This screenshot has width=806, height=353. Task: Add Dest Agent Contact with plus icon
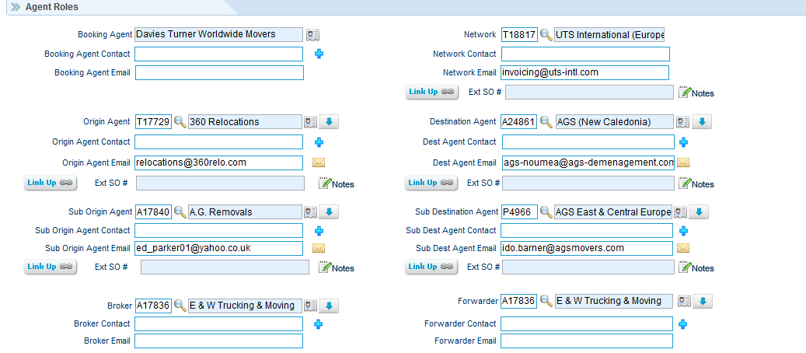(683, 142)
